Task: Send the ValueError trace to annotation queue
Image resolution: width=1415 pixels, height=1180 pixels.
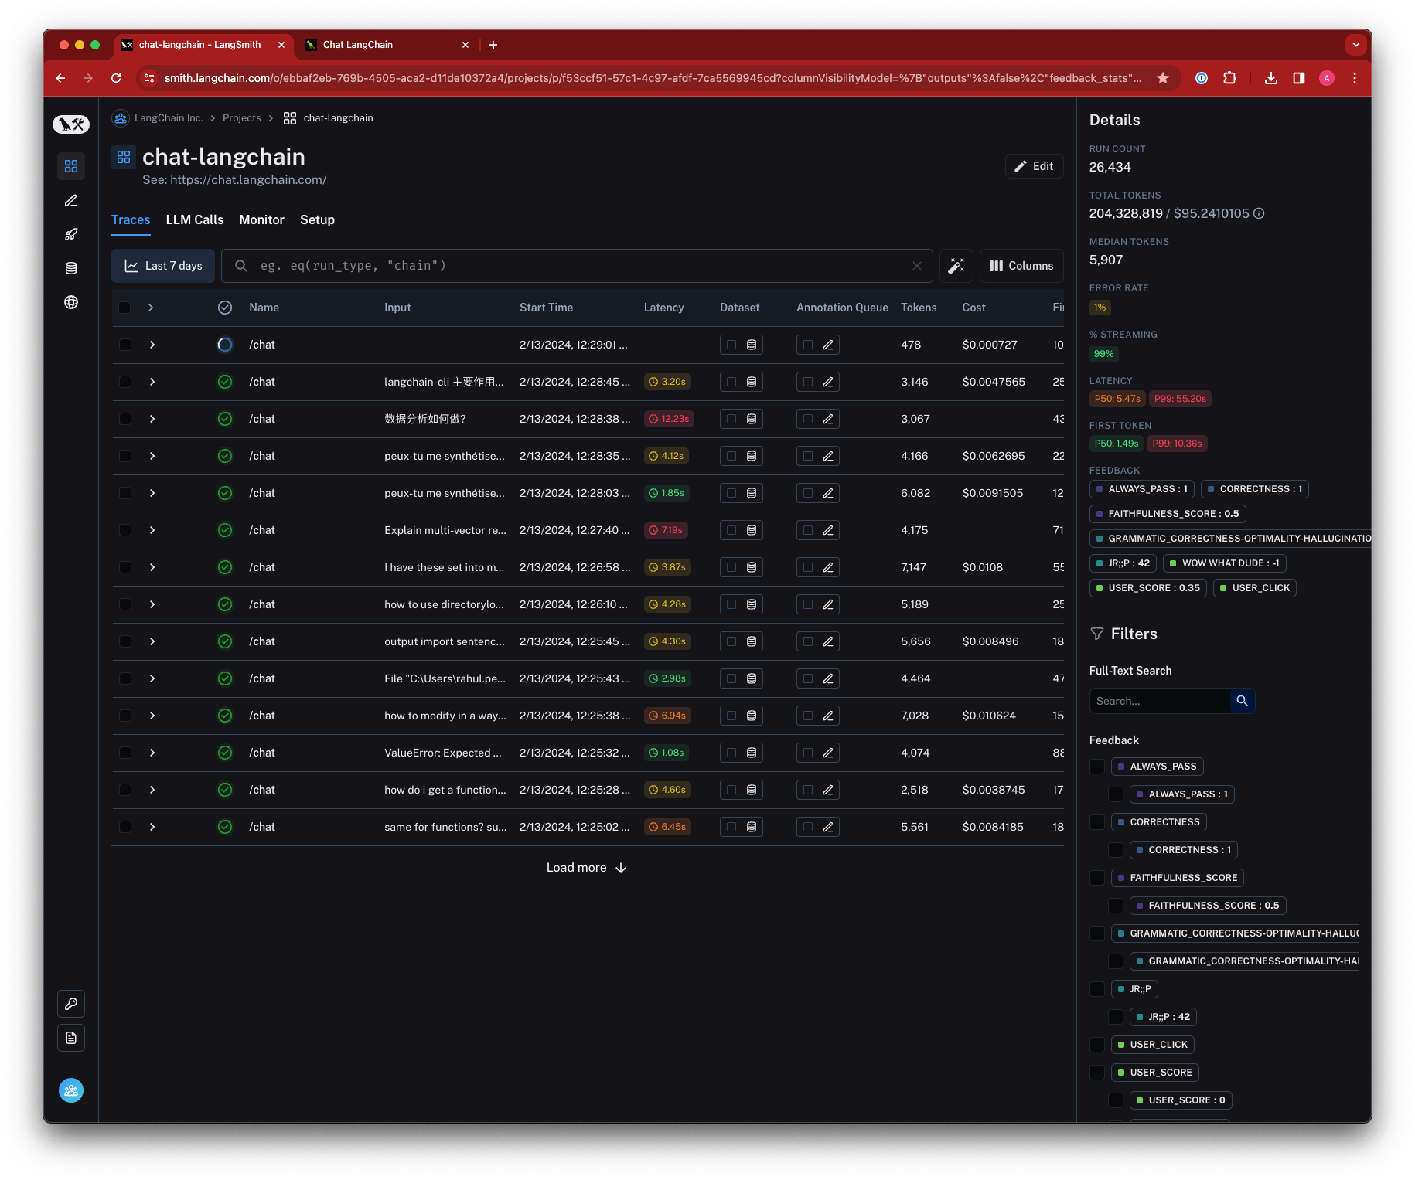Action: (818, 753)
